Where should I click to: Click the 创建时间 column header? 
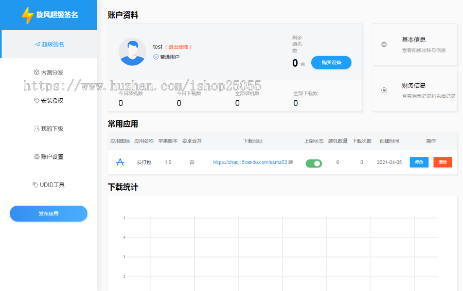click(x=389, y=141)
